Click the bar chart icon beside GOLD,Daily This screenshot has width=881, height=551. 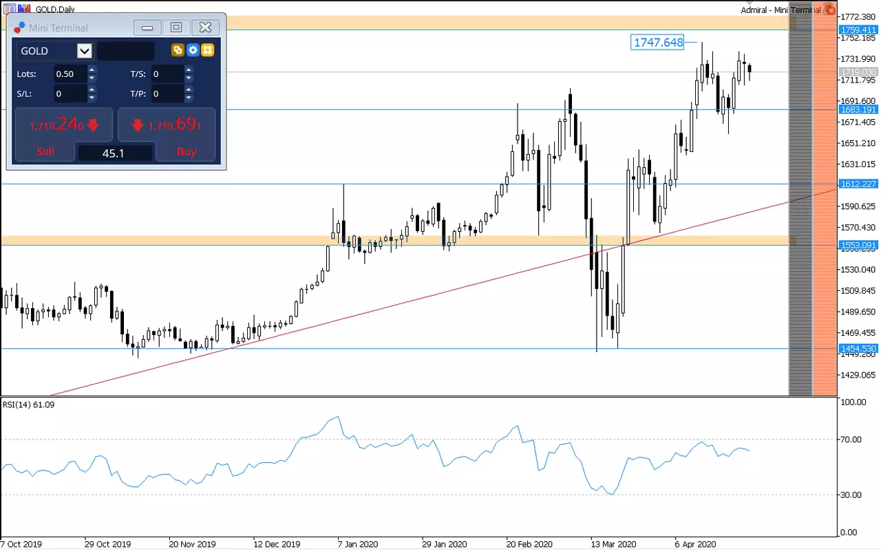point(25,9)
